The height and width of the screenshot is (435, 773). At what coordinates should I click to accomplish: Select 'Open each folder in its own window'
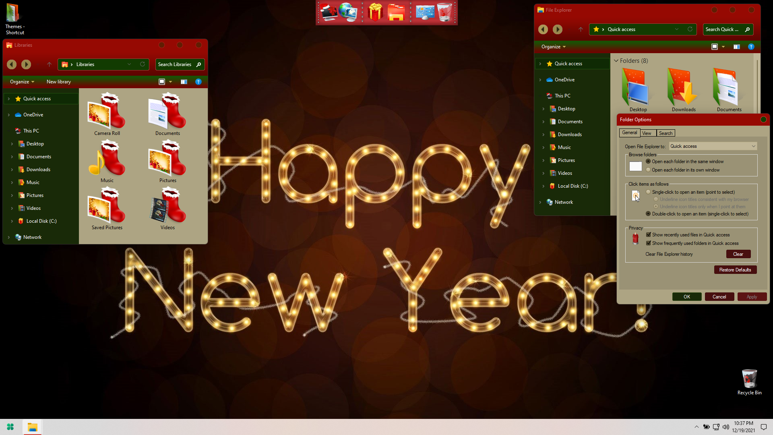(x=648, y=170)
